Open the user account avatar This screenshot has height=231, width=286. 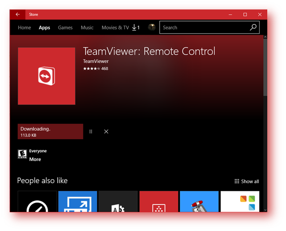pyautogui.click(x=152, y=27)
